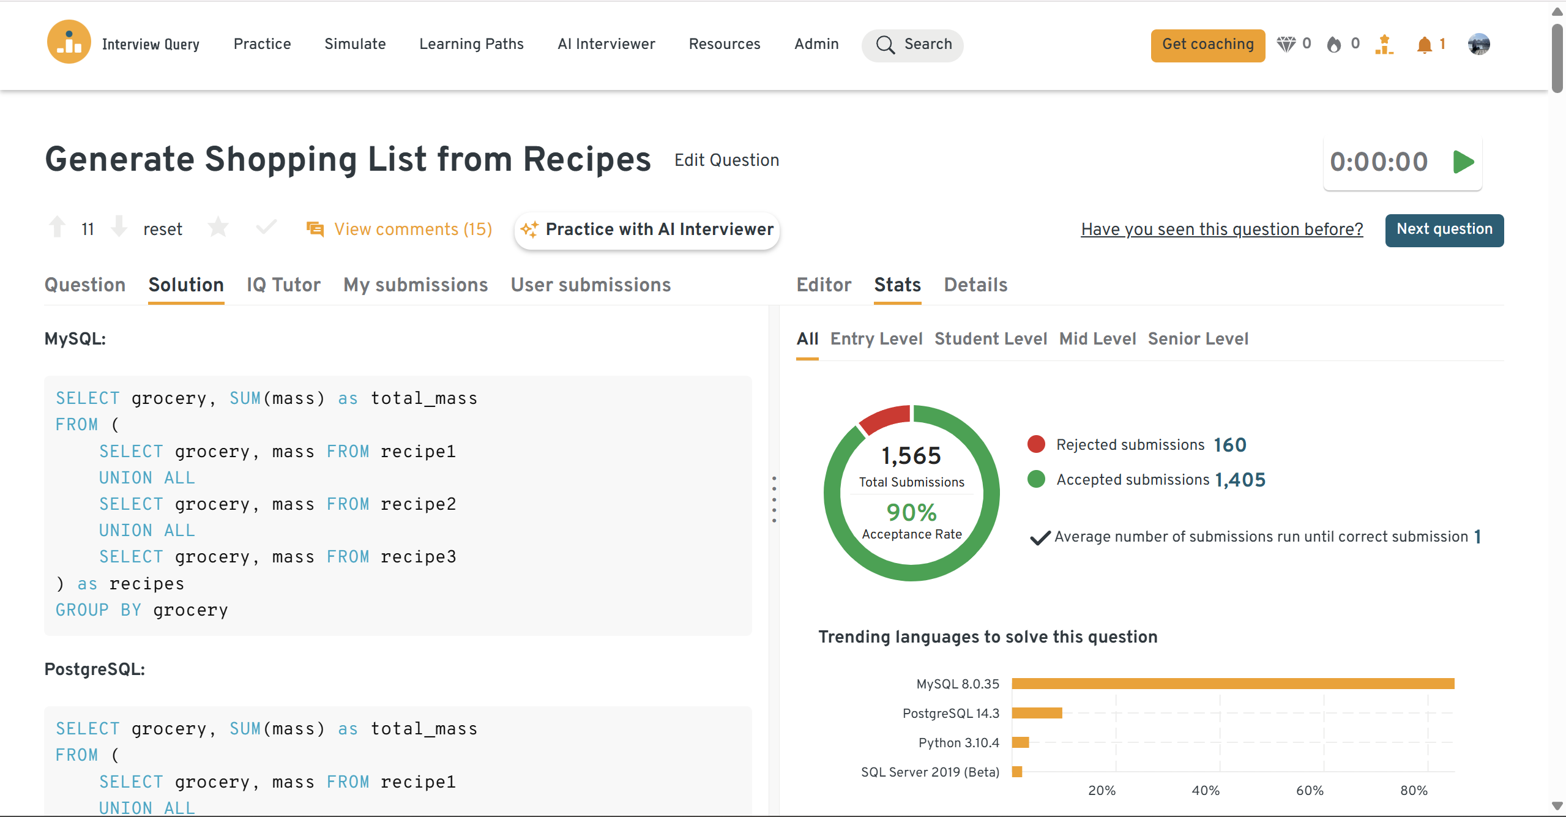The height and width of the screenshot is (817, 1566).
Task: Open View comments (15) link
Action: (412, 229)
